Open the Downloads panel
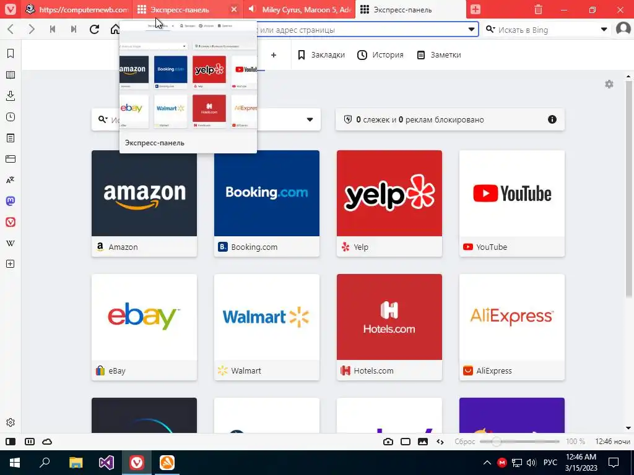The width and height of the screenshot is (634, 475). (11, 96)
